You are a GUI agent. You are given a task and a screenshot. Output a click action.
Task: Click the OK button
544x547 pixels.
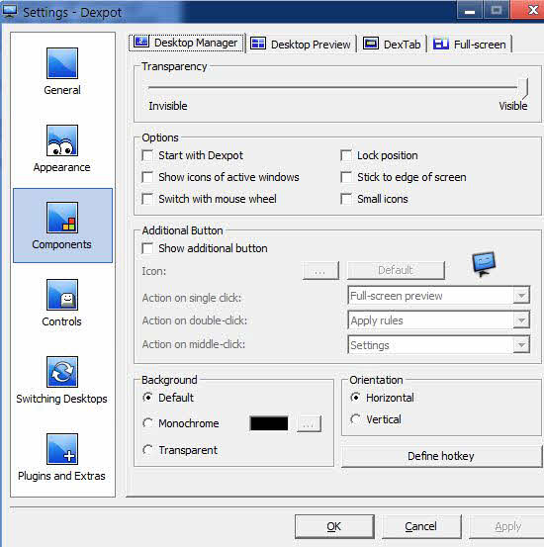tap(334, 526)
